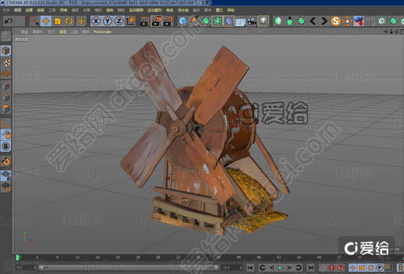404x274 pixels.
Task: Toggle Enable Snap magnet
Action: click(6, 161)
